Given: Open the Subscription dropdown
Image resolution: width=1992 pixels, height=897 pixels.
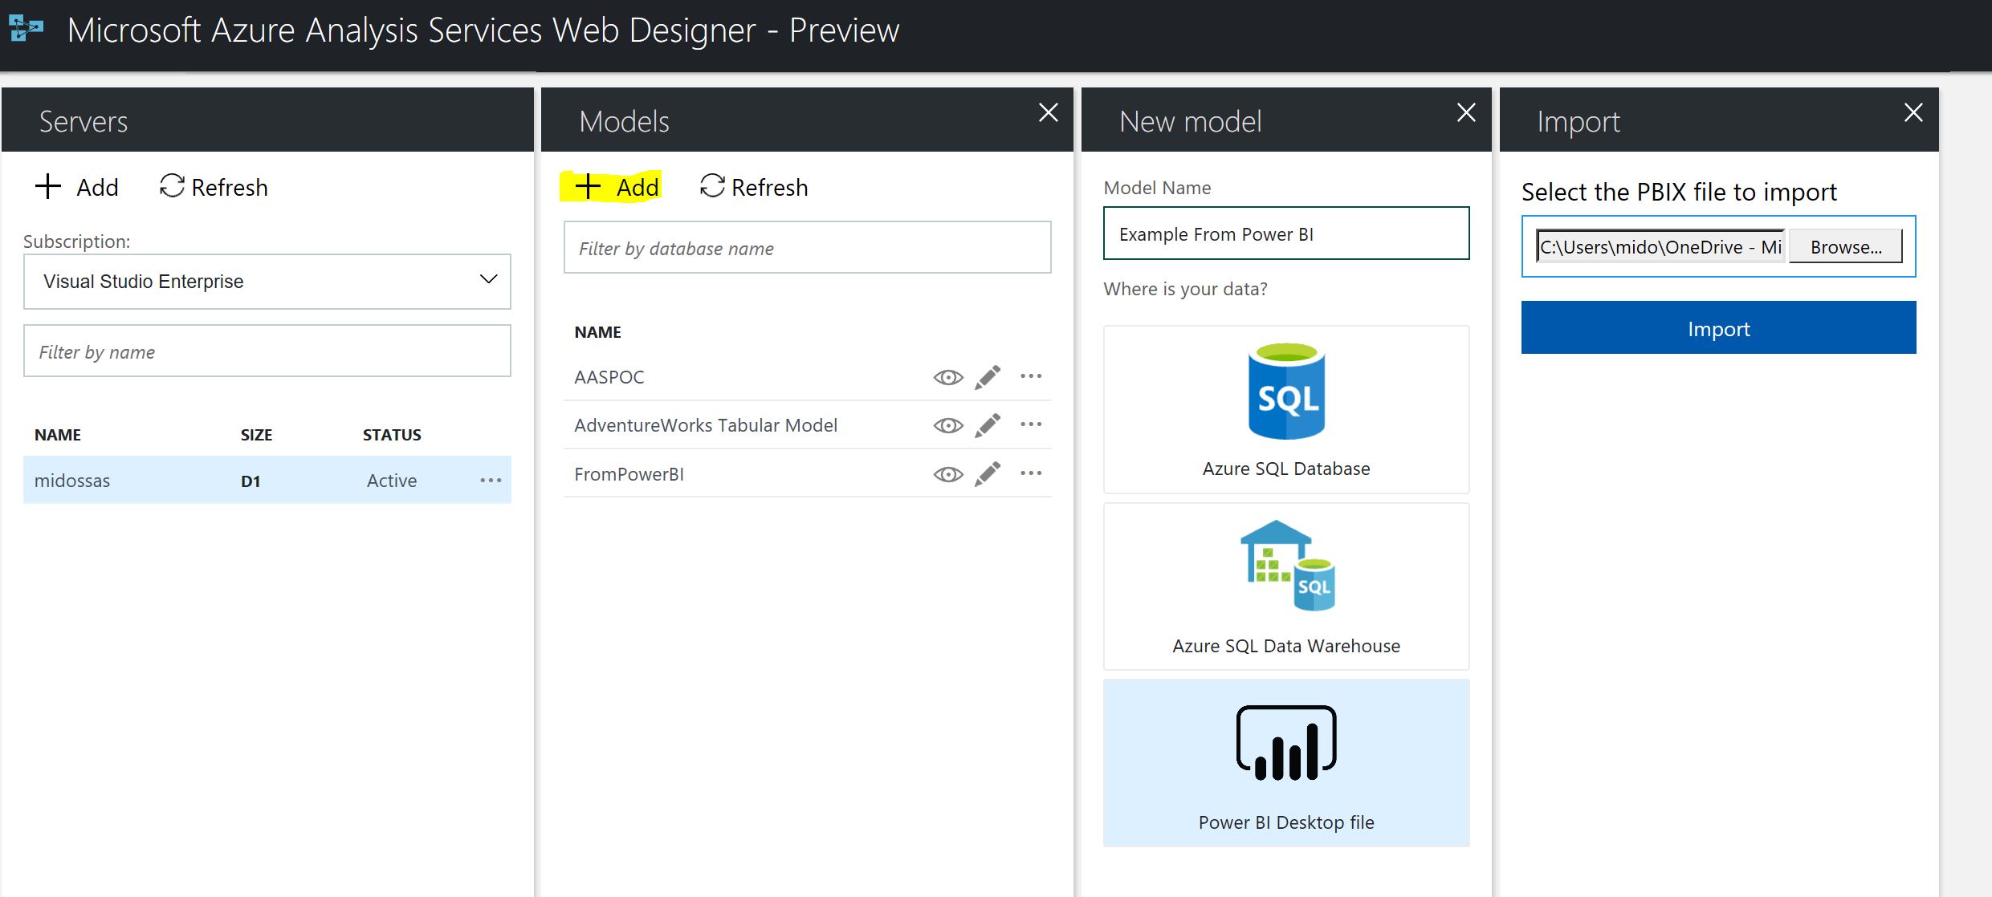Looking at the screenshot, I should 267,282.
